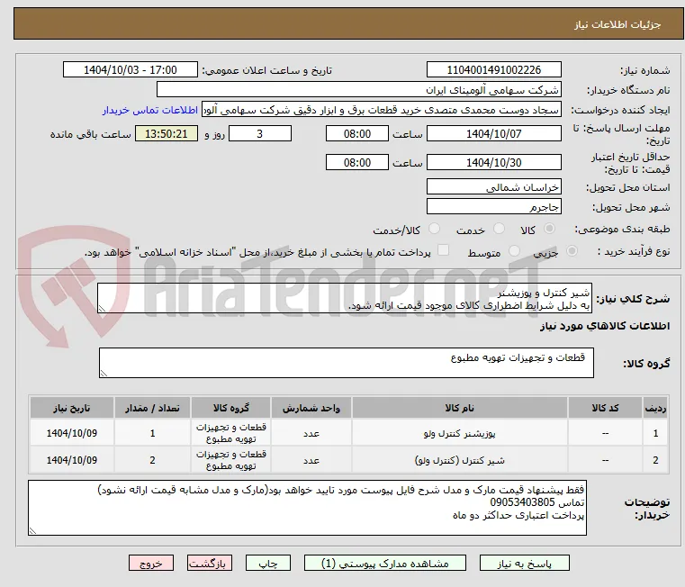Click the بازگشت back button
This screenshot has height=587, width=685.
210,563
